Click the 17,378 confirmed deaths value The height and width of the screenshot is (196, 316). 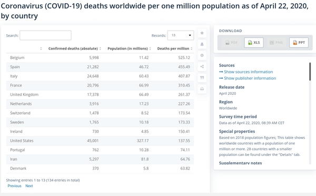point(93,94)
